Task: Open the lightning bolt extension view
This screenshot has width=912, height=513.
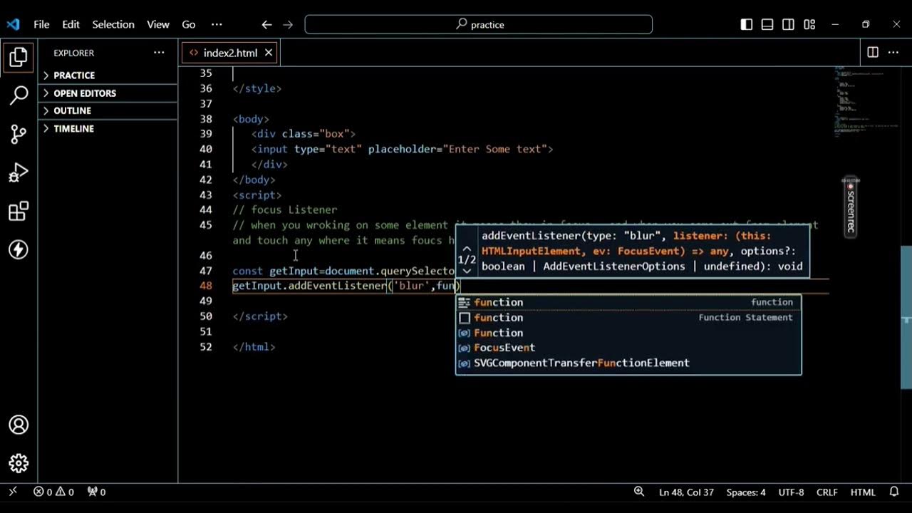Action: tap(19, 249)
